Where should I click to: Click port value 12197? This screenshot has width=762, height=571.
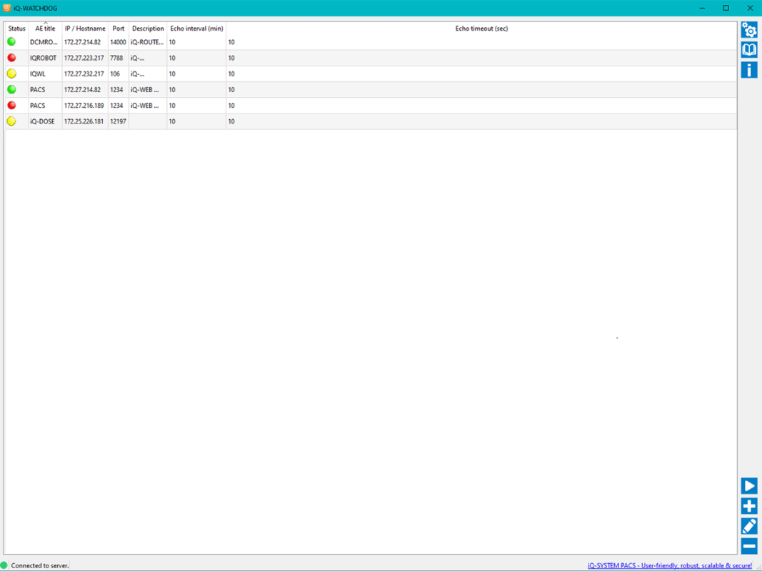point(118,121)
